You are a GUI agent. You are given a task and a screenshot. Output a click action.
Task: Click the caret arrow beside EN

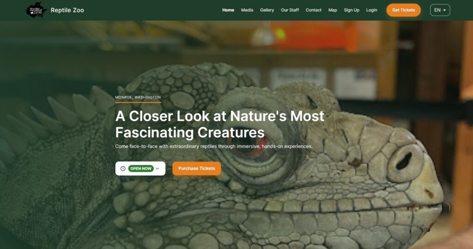tap(444, 10)
